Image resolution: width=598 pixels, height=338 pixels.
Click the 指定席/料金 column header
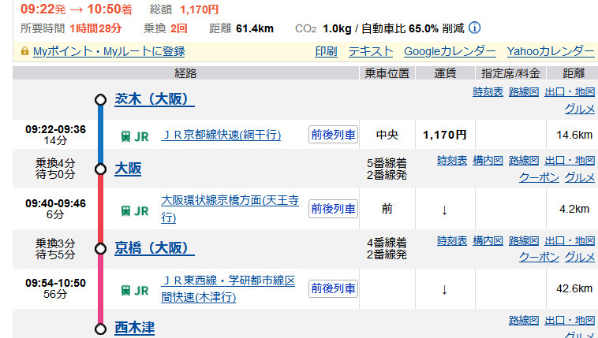point(510,73)
